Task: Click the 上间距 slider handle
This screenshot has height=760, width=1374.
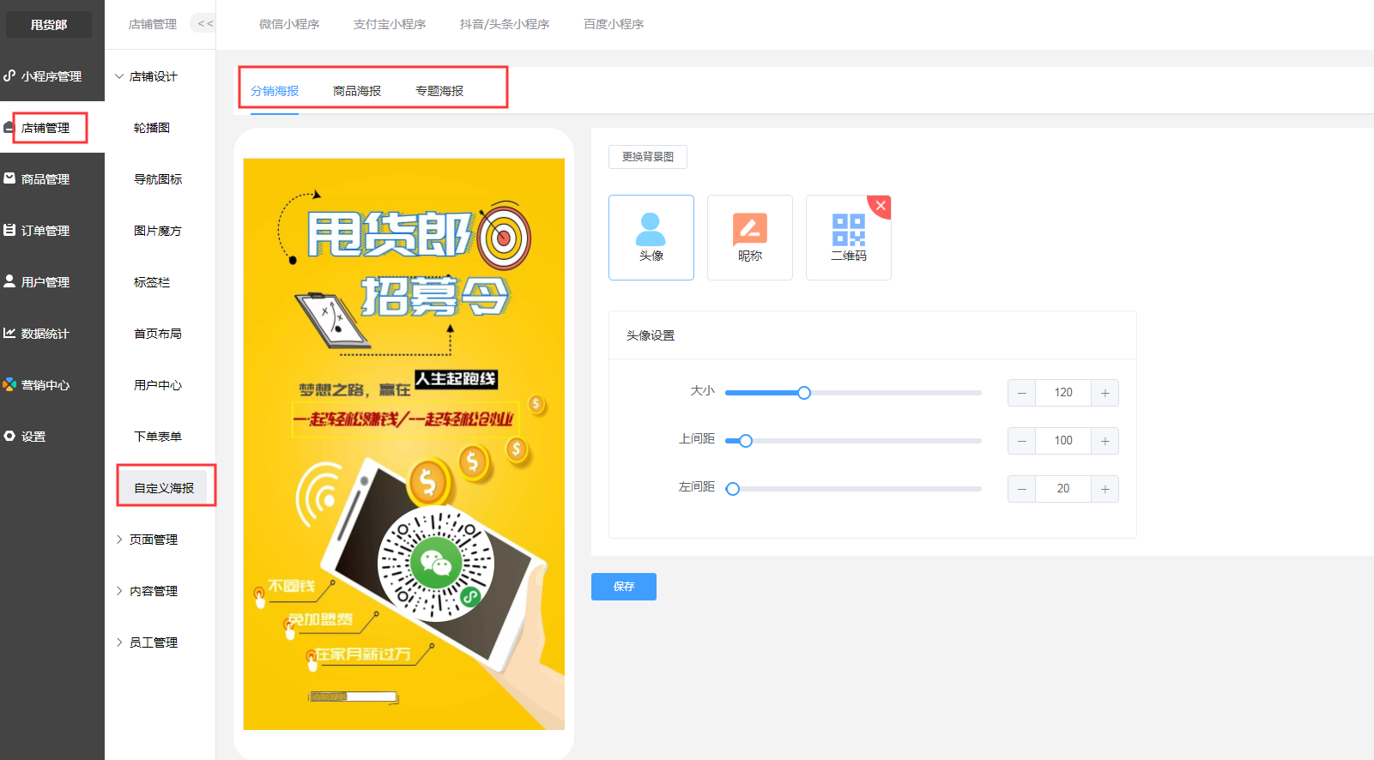Action: [746, 441]
